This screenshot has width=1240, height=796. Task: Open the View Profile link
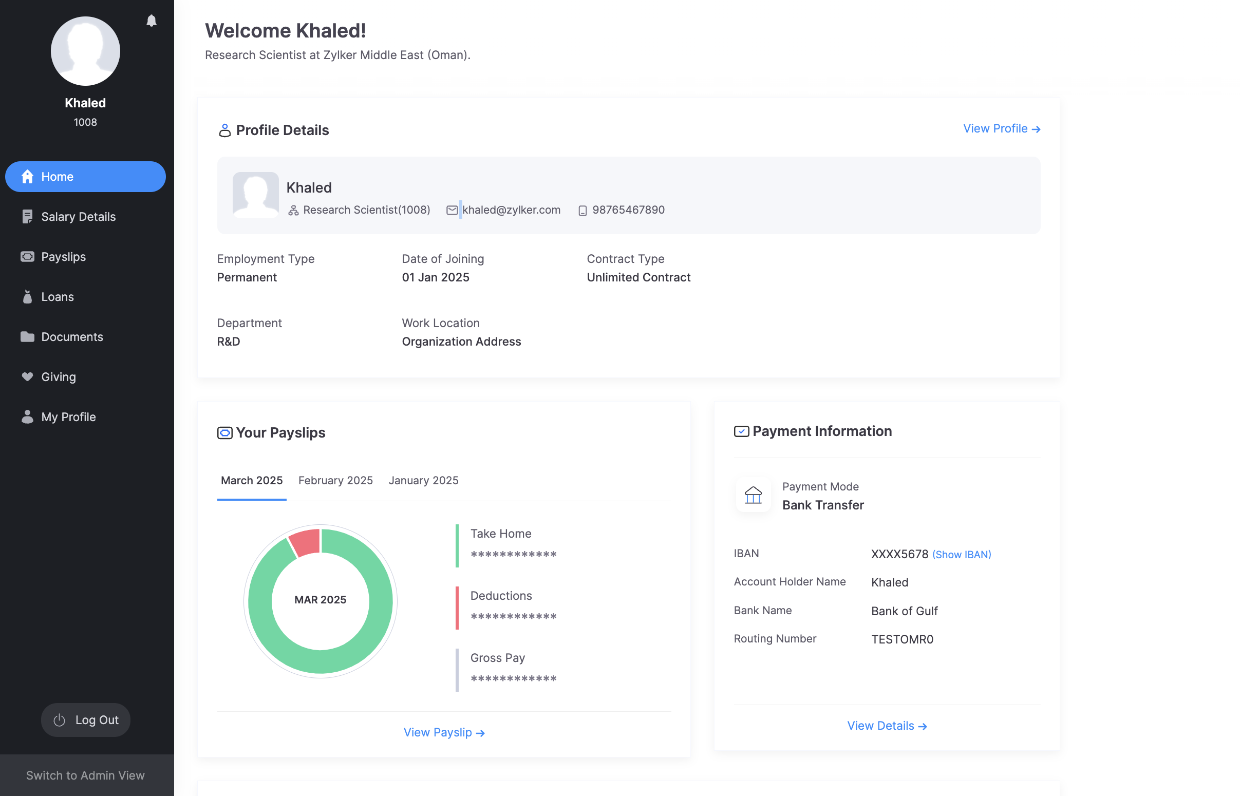pyautogui.click(x=1001, y=129)
